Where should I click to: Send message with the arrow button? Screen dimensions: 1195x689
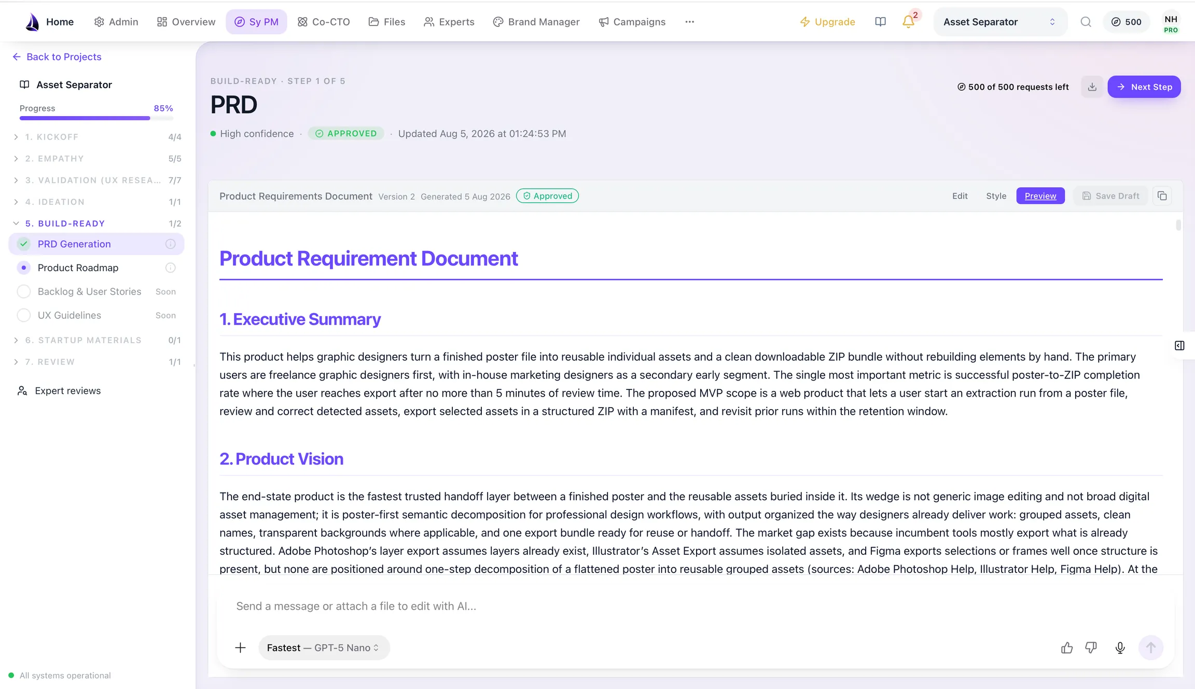point(1150,648)
